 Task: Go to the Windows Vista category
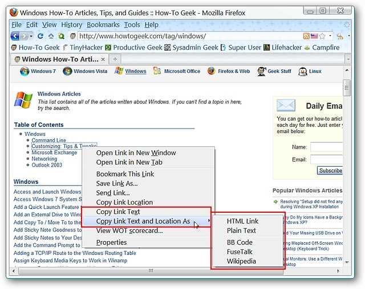[x=85, y=71]
